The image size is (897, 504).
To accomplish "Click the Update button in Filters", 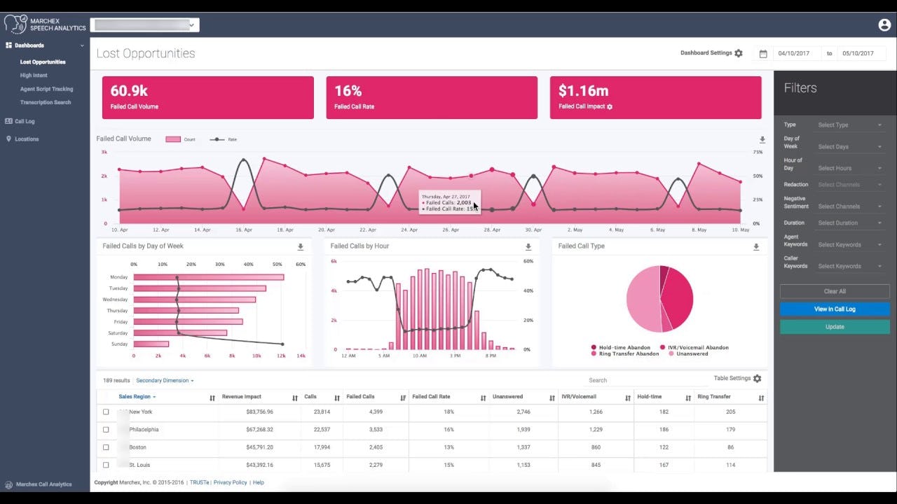I will click(834, 326).
